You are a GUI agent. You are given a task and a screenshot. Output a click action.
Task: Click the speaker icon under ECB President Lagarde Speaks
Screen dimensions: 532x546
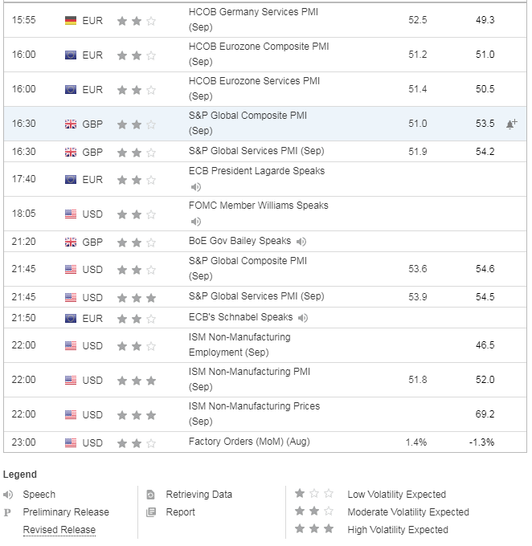point(196,187)
